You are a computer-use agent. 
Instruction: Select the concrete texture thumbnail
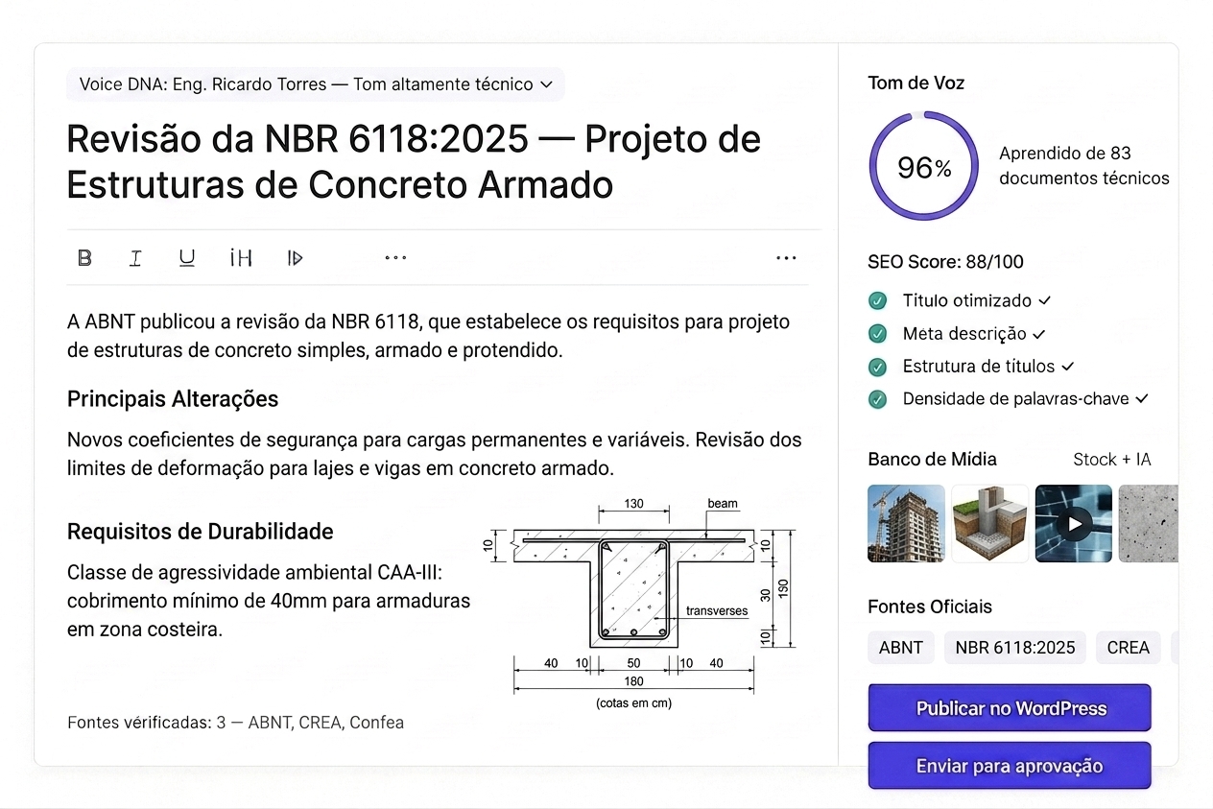1149,523
